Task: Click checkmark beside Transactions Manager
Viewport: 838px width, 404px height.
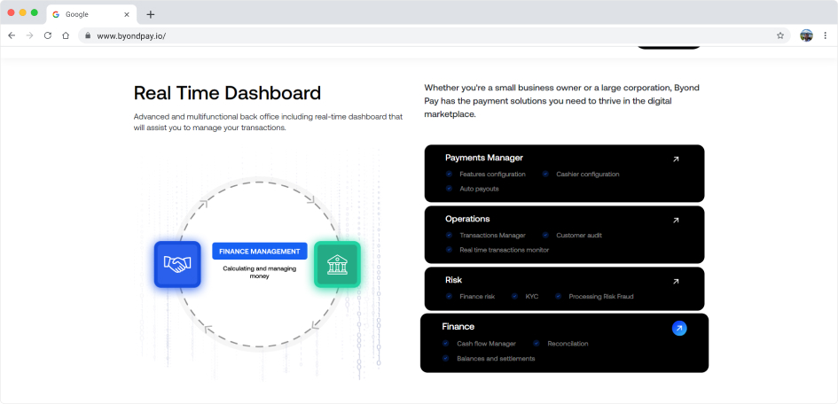Action: coord(449,235)
